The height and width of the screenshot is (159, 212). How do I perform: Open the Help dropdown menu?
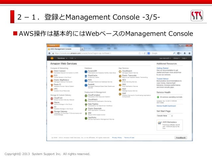coord(184,58)
